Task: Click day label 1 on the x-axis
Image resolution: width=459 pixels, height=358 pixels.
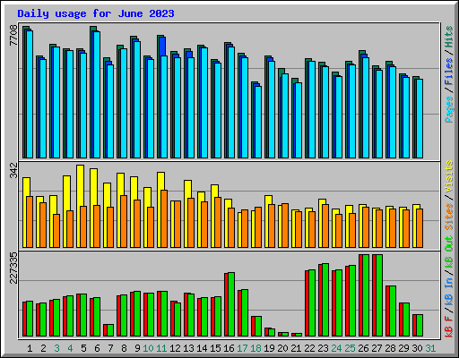Action: click(30, 348)
